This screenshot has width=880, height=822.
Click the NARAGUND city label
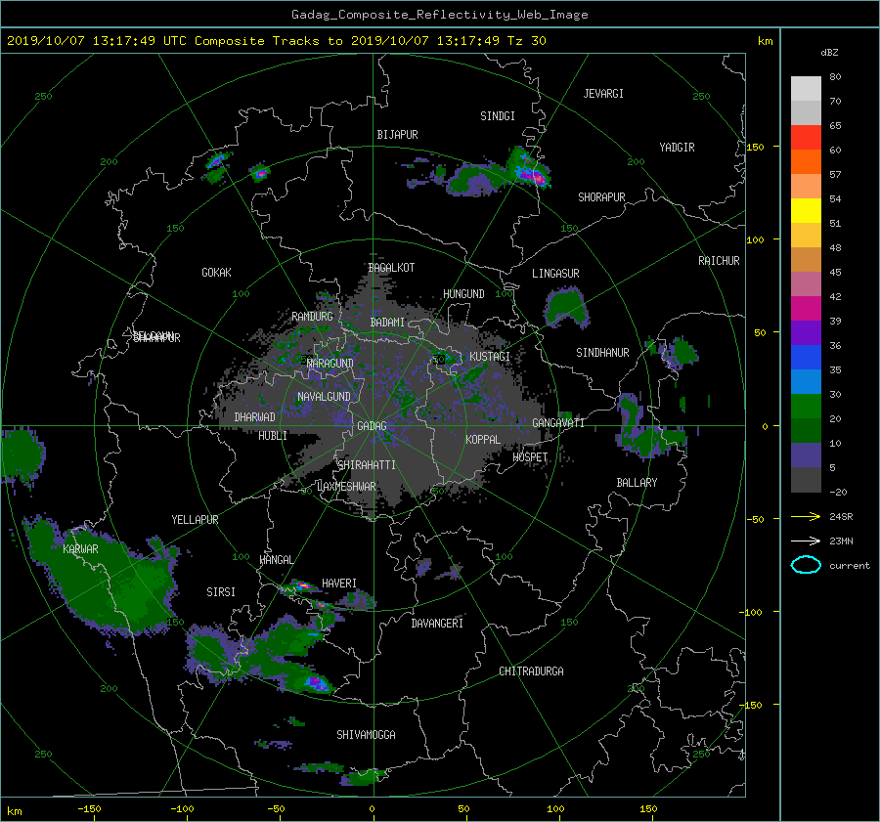coord(330,364)
